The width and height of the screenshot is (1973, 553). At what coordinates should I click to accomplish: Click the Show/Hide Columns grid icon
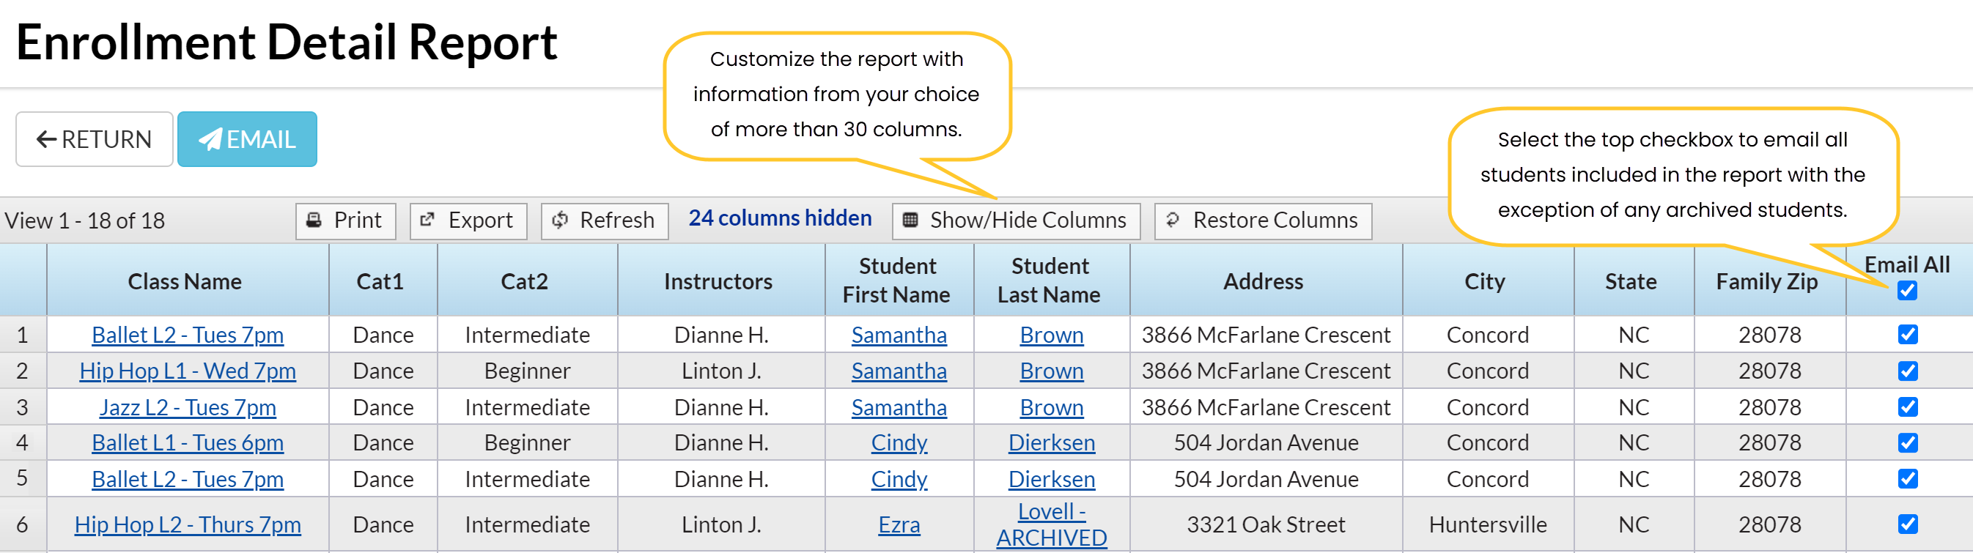pos(910,220)
